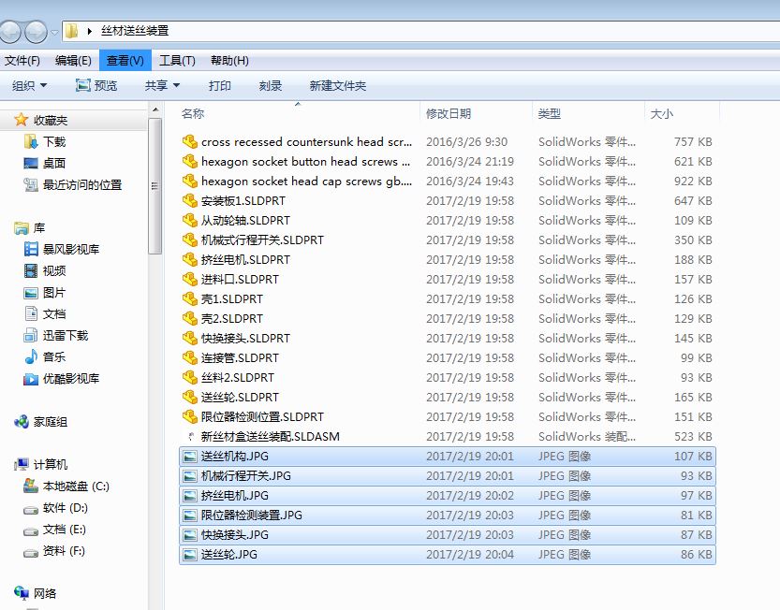Click the star icon next to 收藏夹
Viewport: 780px width, 610px height.
click(x=21, y=120)
